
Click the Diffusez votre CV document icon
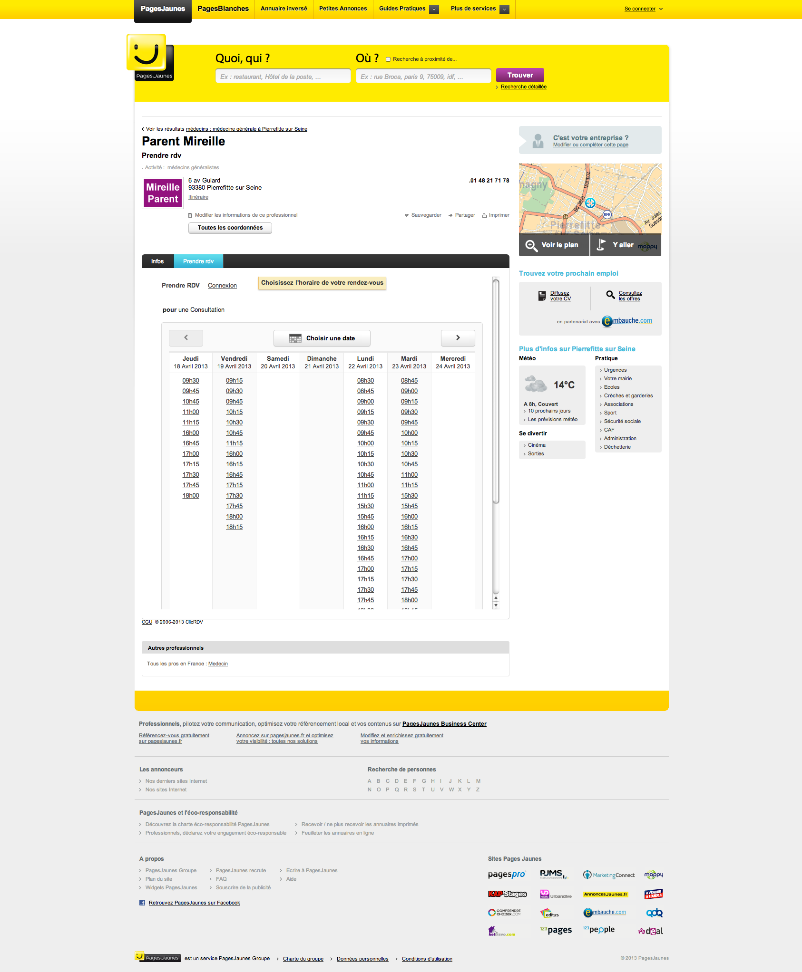point(542,296)
